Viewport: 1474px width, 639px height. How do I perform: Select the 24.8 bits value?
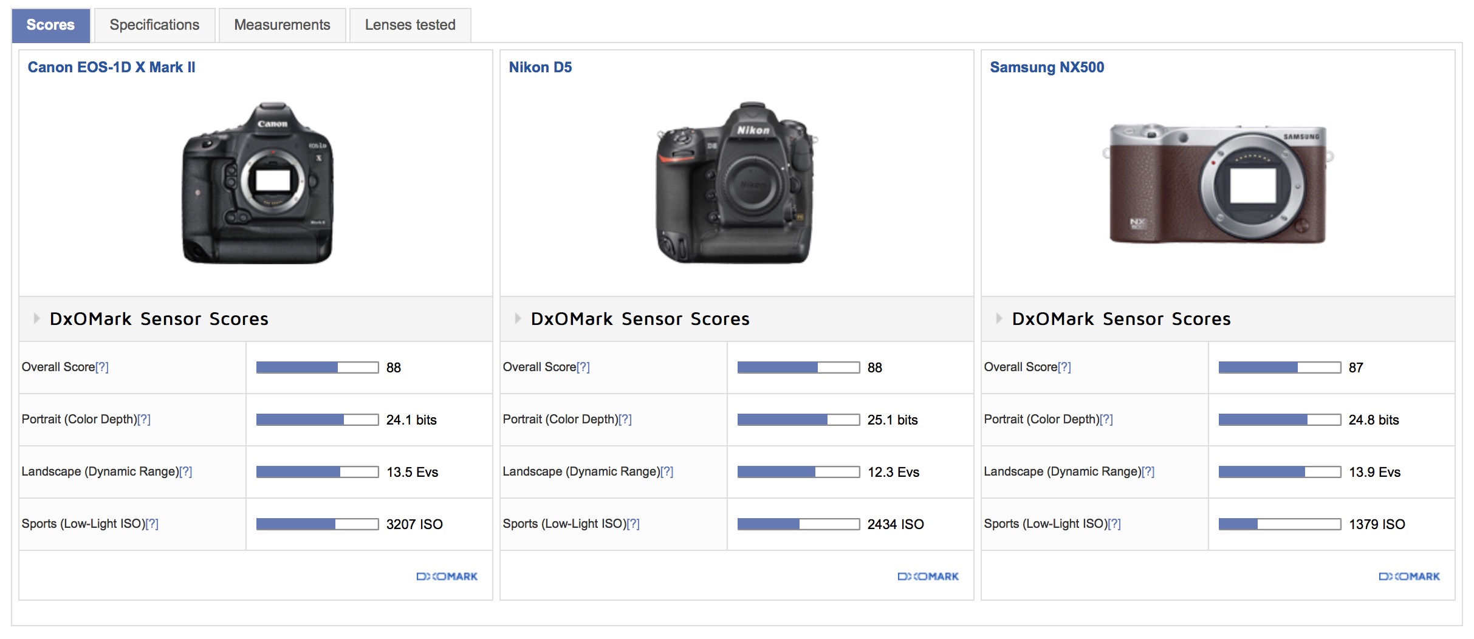coord(1374,420)
